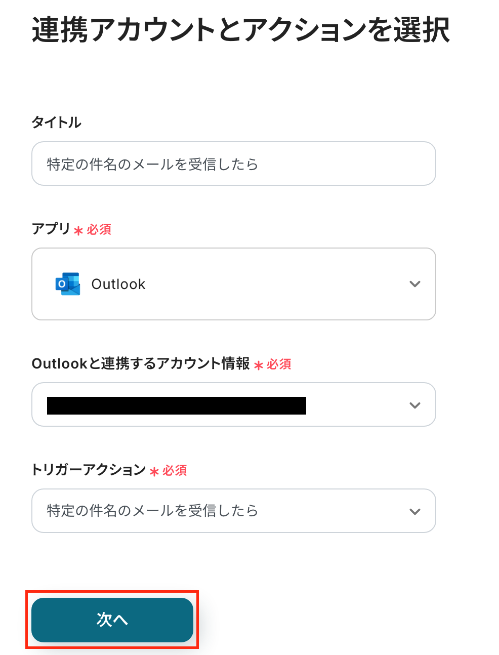Expand the アプリ dropdown chevron
The image size is (499, 655).
pyautogui.click(x=415, y=284)
